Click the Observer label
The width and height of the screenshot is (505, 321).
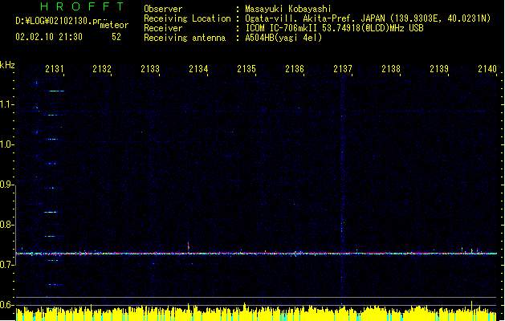163,9
